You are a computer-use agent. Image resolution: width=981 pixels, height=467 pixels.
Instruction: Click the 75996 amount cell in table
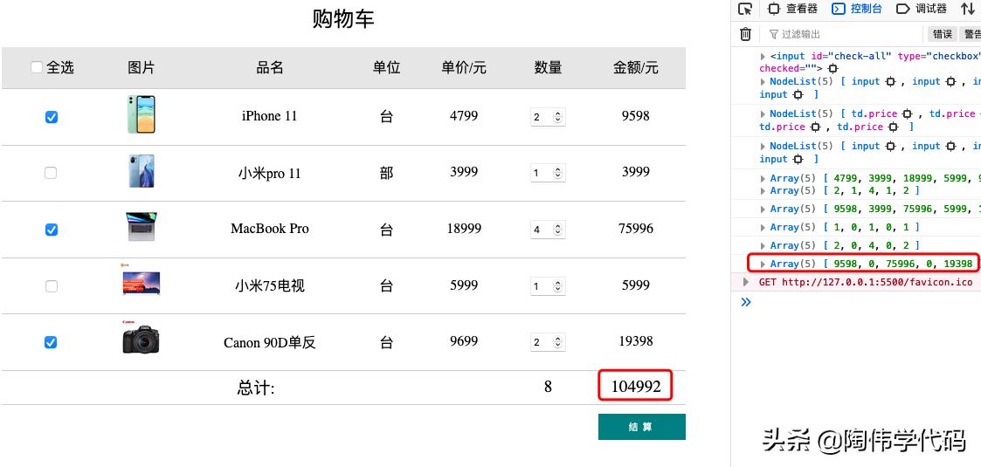tap(636, 228)
